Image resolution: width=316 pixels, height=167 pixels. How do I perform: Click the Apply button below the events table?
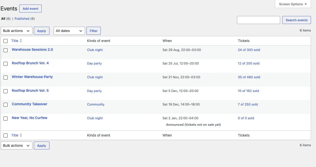coord(42,145)
